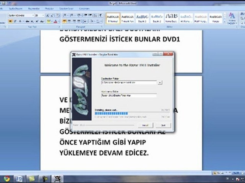Open the Paragraph group dialog launcher
Viewport: 245px width, 183px height.
[x=102, y=27]
